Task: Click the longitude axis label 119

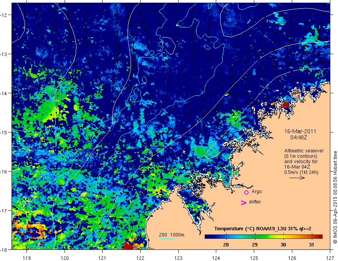Action: click(27, 258)
